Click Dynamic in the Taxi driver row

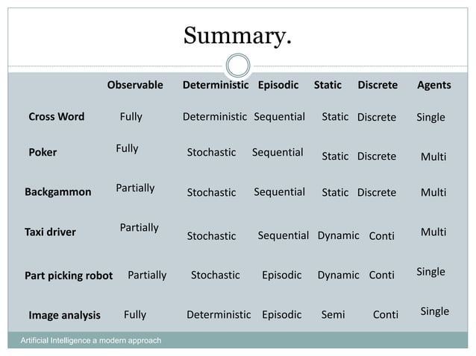[338, 235]
